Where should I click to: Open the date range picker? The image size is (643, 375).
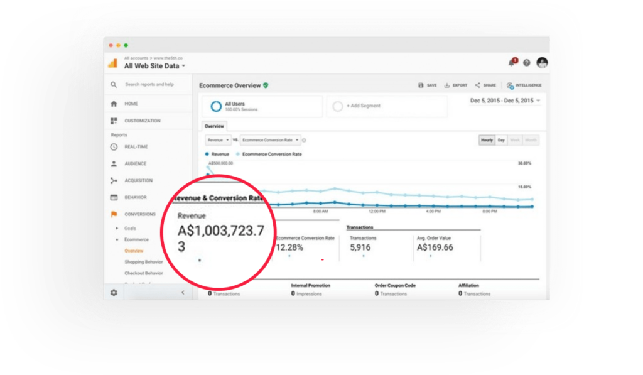coord(505,101)
